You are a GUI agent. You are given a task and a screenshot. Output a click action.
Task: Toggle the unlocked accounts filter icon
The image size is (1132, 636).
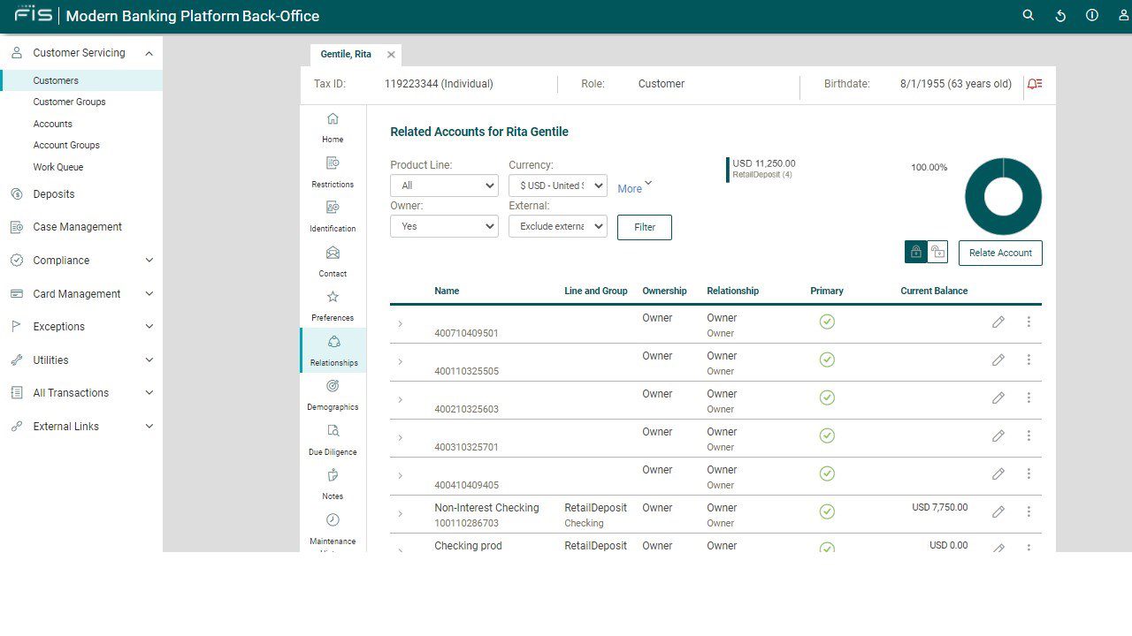point(937,252)
